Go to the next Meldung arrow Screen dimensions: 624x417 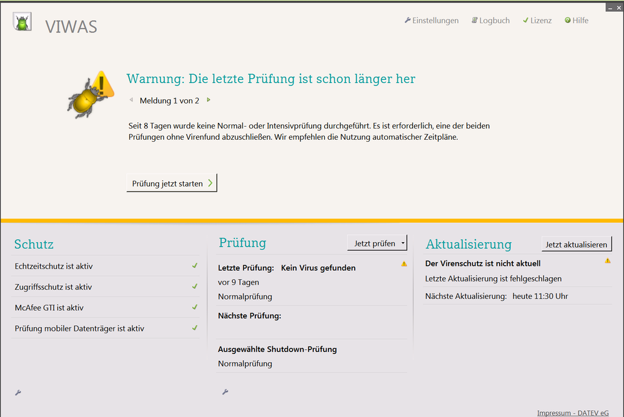209,100
